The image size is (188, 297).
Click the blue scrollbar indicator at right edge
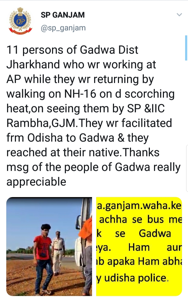click(186, 48)
